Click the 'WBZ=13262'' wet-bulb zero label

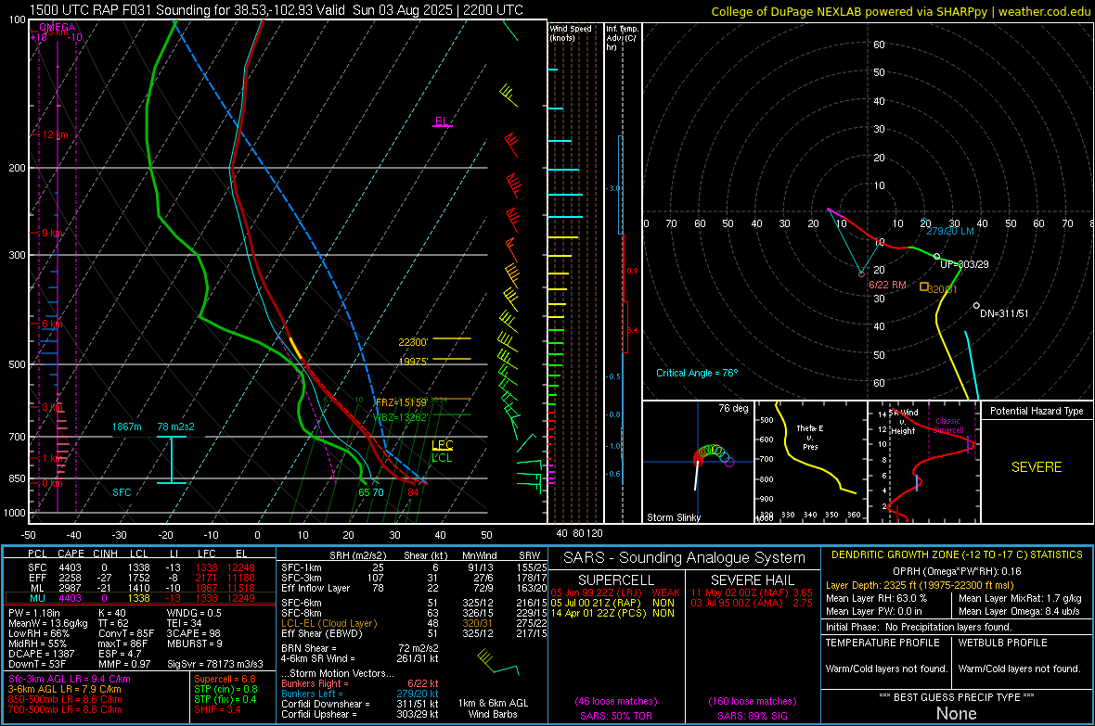tap(400, 417)
